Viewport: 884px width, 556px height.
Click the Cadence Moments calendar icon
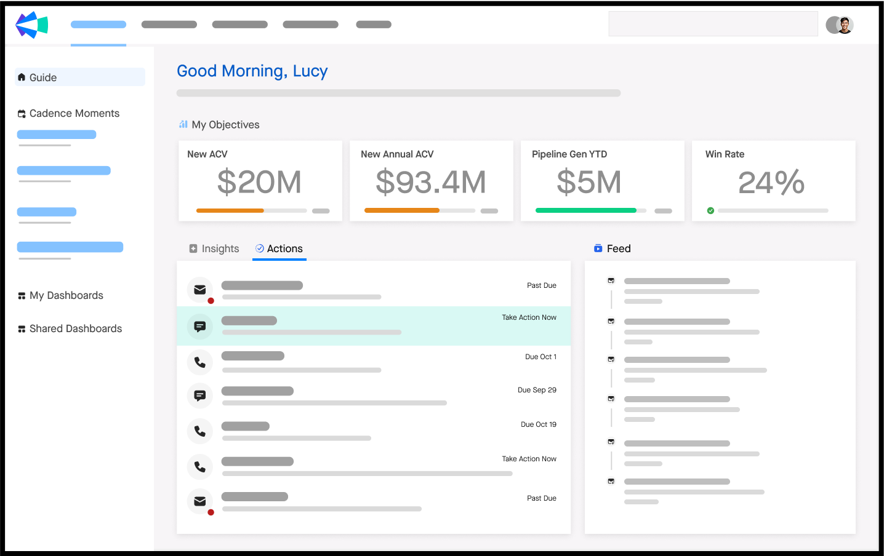(x=22, y=114)
